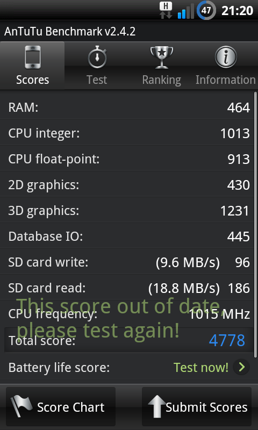258x430 pixels.
Task: Click the 'Test now!' link
Action: tap(201, 368)
